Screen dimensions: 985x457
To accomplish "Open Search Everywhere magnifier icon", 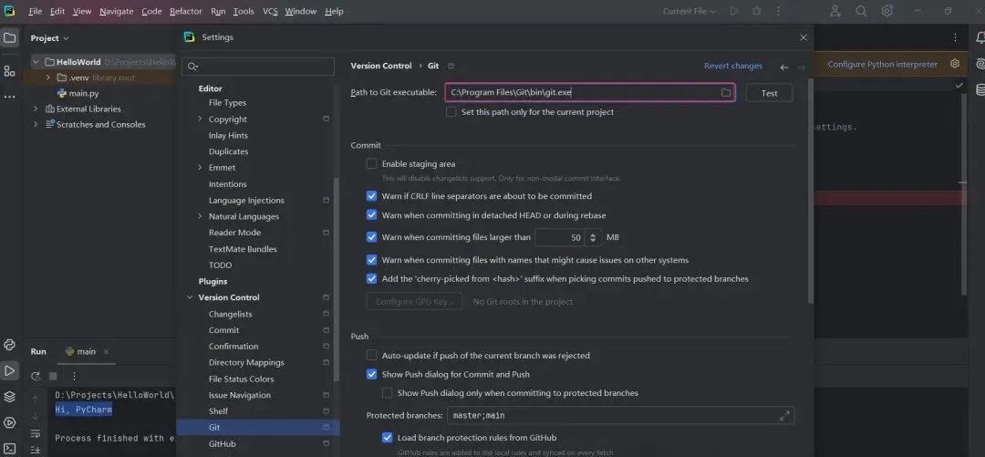I will (862, 11).
